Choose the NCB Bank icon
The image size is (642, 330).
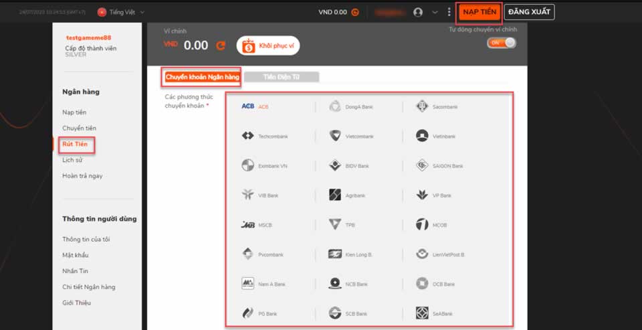click(335, 284)
